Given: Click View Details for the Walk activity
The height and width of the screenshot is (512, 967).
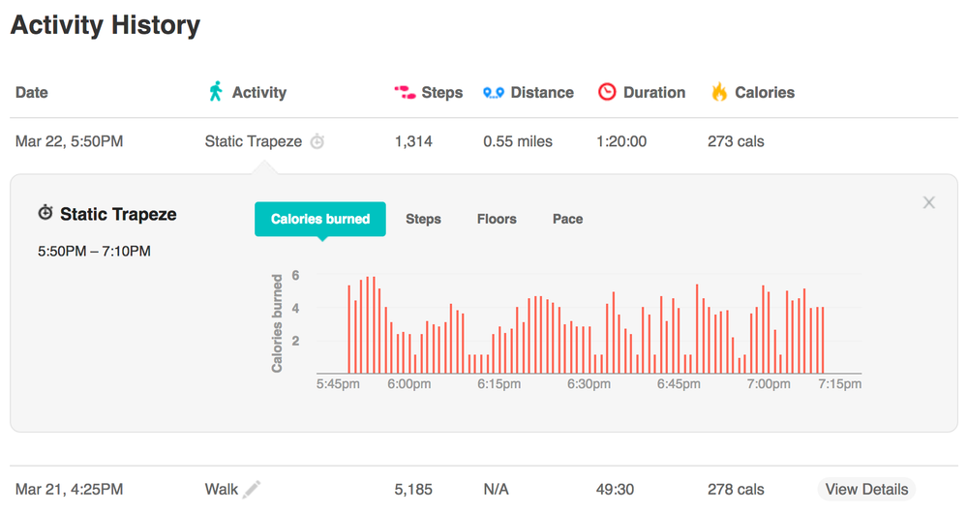Looking at the screenshot, I should tap(866, 489).
